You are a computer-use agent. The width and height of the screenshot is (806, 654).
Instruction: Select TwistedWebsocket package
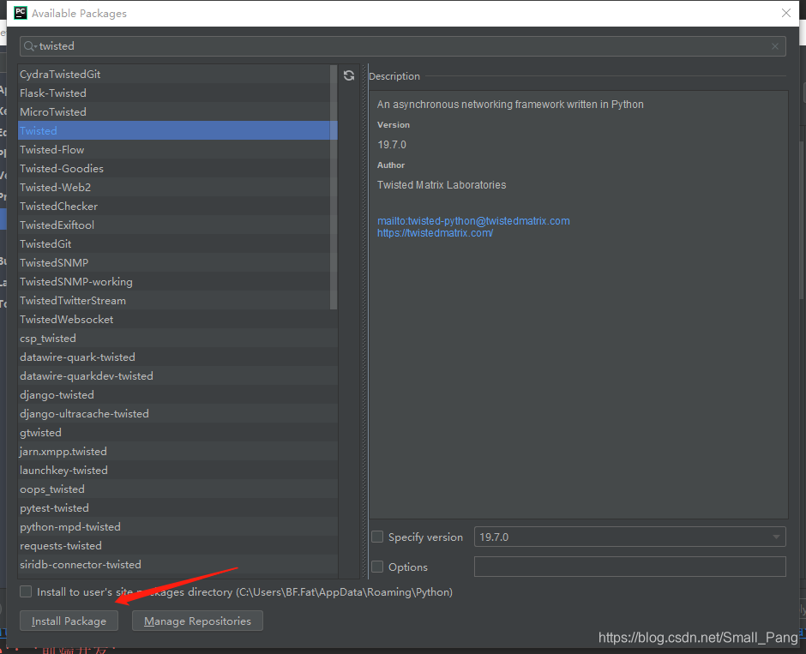[x=177, y=320]
